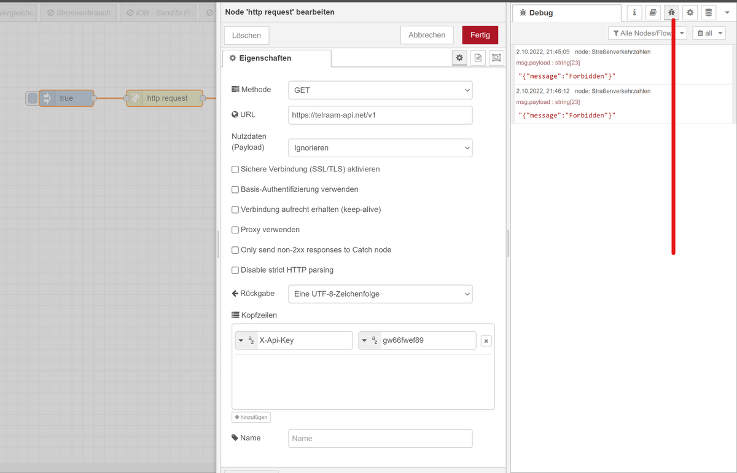Screen dimensions: 737x473
Task: Enable Sichere Verbindung (SSL/TLS) checkbox
Action: pos(235,170)
